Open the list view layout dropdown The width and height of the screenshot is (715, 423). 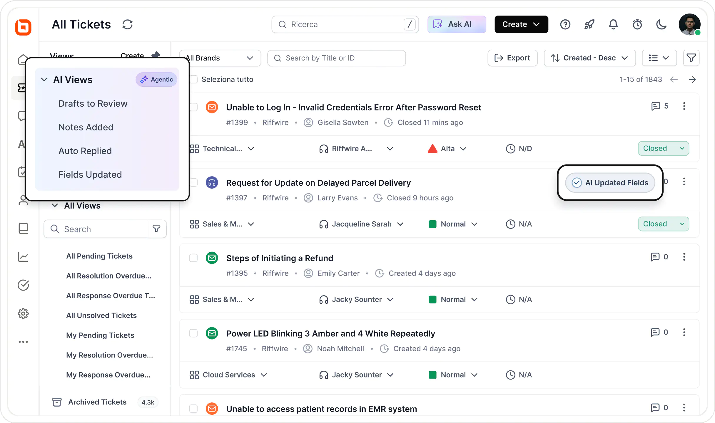point(659,58)
